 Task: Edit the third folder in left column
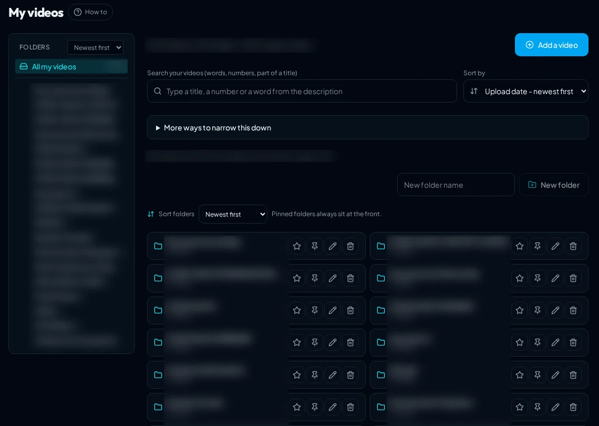333,310
